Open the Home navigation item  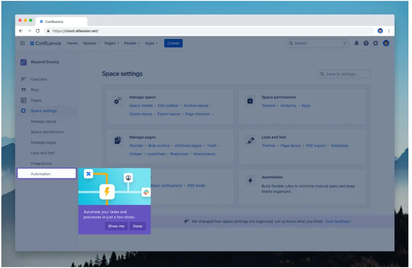point(72,43)
